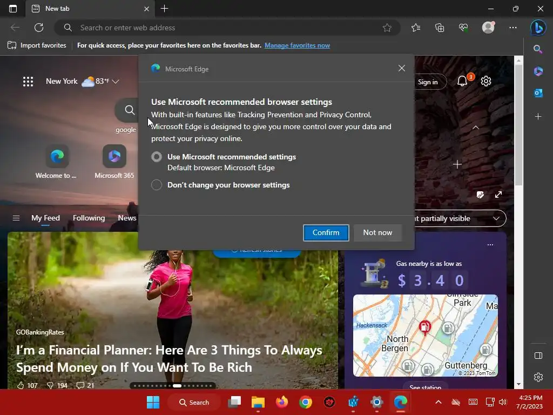This screenshot has width=553, height=415.
Task: Click Import favorites button
Action: coord(37,45)
